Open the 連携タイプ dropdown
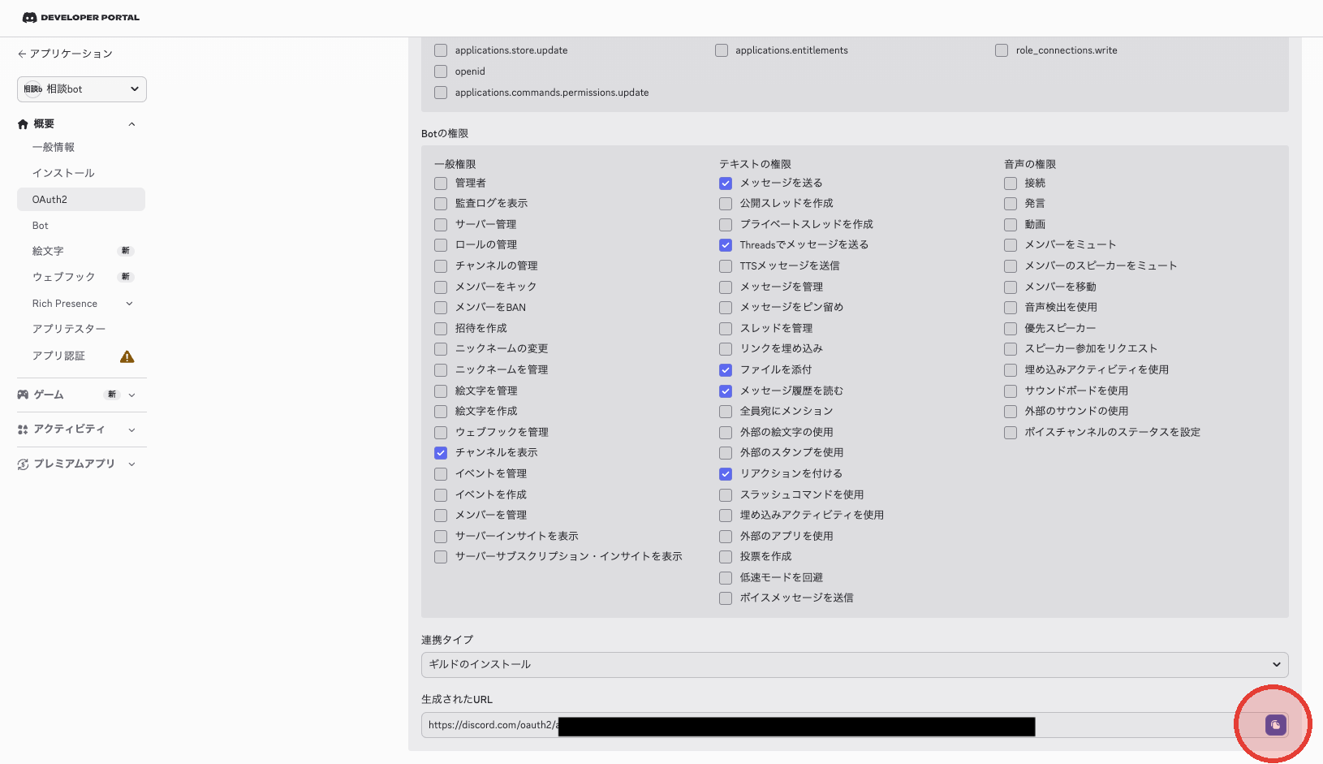Viewport: 1323px width, 764px height. 855,665
